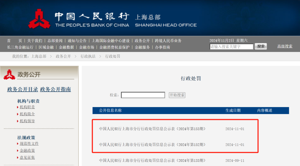Click the 中国人民银行 Chinese title banner text
The width and height of the screenshot is (300, 166).
tap(92, 16)
